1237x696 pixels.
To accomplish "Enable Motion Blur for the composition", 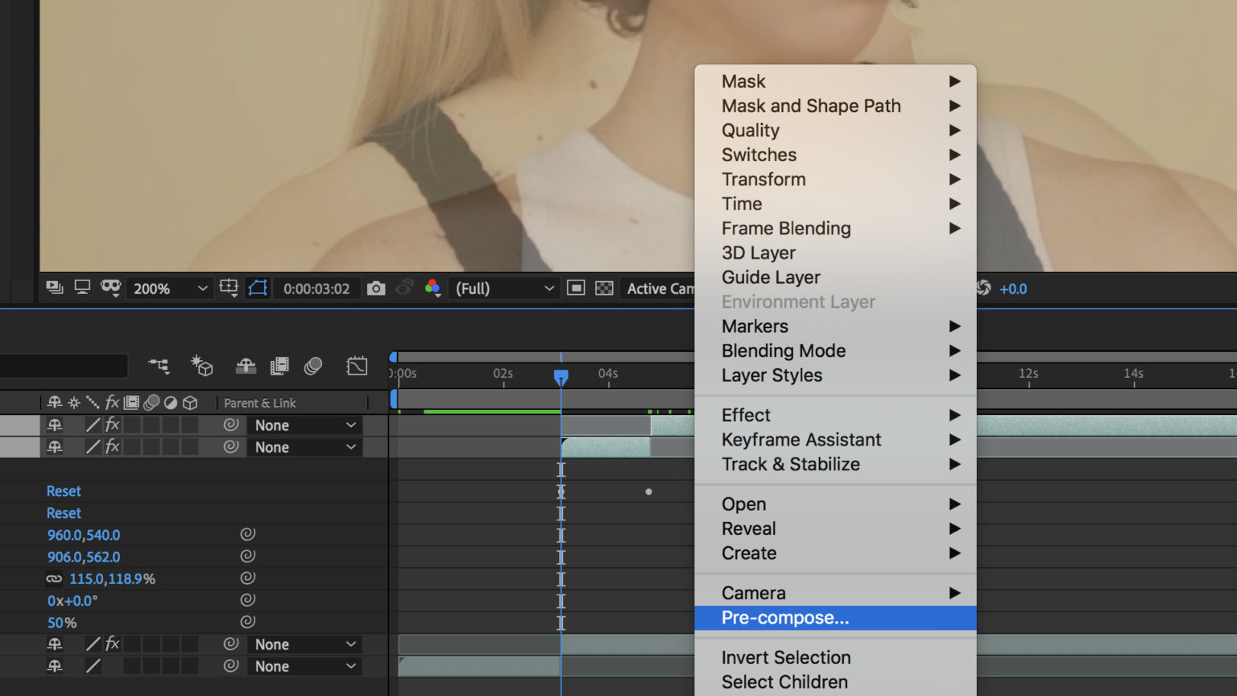I will point(313,367).
